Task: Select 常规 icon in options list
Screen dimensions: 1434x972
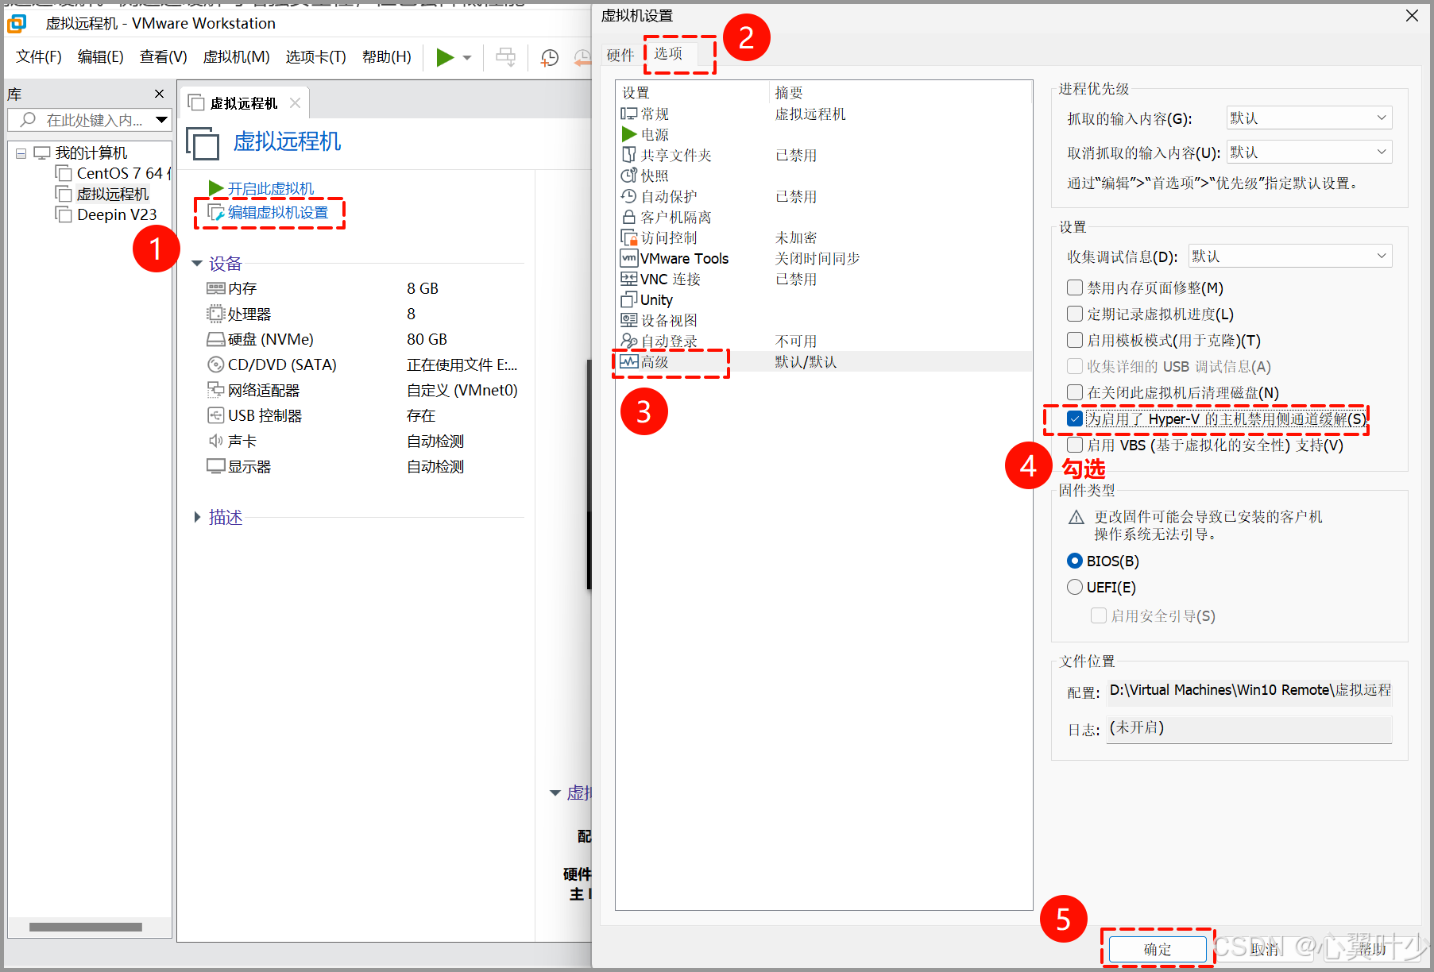Action: pos(629,114)
